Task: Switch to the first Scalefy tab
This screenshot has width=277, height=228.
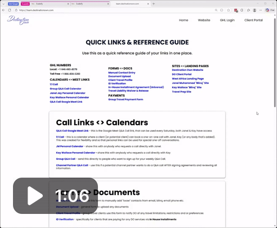Action: pyautogui.click(x=50, y=4)
